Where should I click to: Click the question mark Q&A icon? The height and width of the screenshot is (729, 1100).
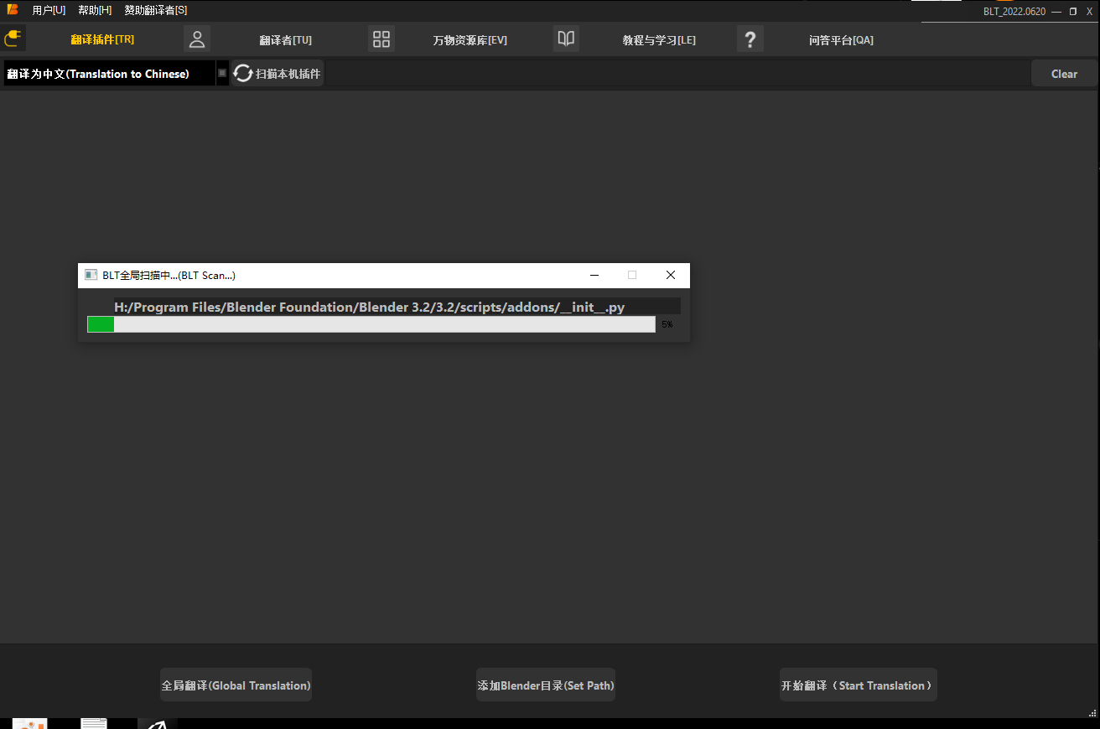pos(750,39)
